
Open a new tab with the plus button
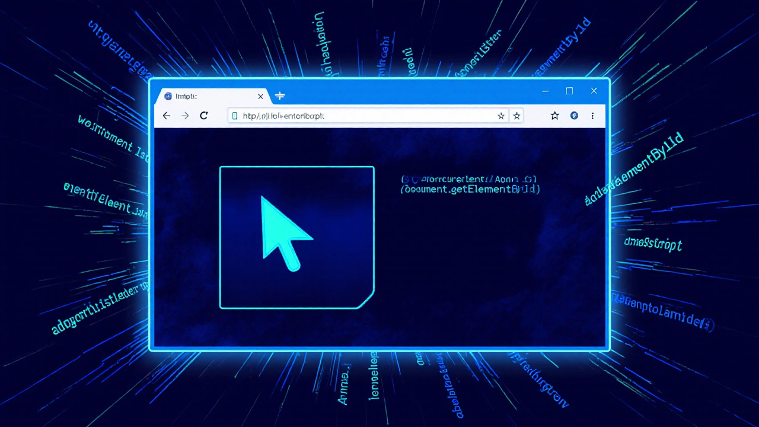[280, 95]
